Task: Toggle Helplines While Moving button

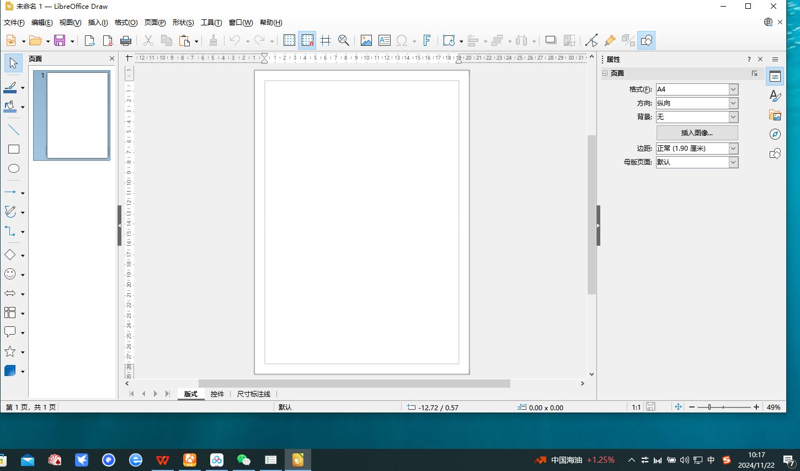Action: point(326,40)
